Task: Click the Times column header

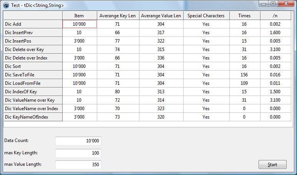Action: [x=244, y=16]
